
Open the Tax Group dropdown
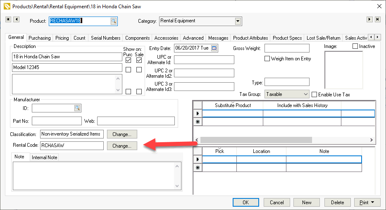tap(305, 95)
